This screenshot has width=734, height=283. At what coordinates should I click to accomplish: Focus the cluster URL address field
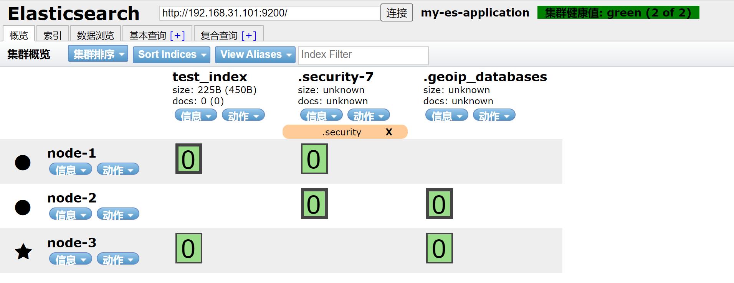click(270, 13)
